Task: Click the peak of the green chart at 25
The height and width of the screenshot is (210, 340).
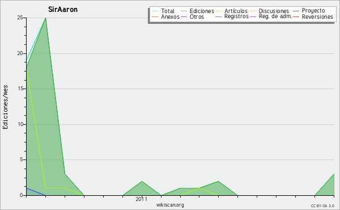Action: 45,18
